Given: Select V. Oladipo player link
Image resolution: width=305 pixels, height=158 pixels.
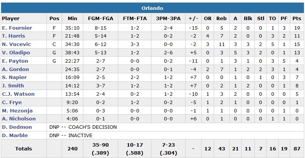Looking at the screenshot, I should coord(16,53).
